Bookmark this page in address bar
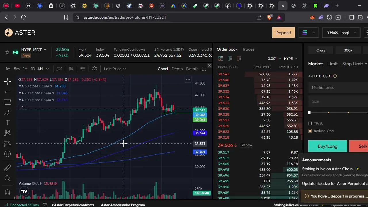The width and height of the screenshot is (368, 207). (x=66, y=17)
